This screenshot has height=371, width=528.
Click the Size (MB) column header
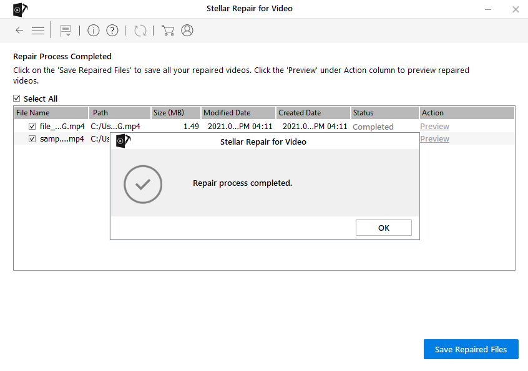(x=175, y=113)
